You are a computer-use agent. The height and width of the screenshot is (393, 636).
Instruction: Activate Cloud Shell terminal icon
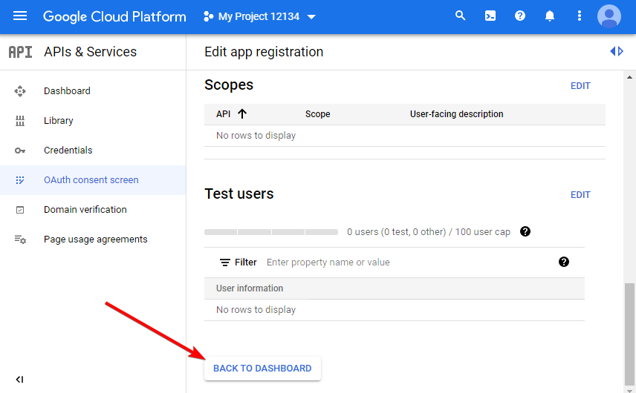(x=490, y=16)
